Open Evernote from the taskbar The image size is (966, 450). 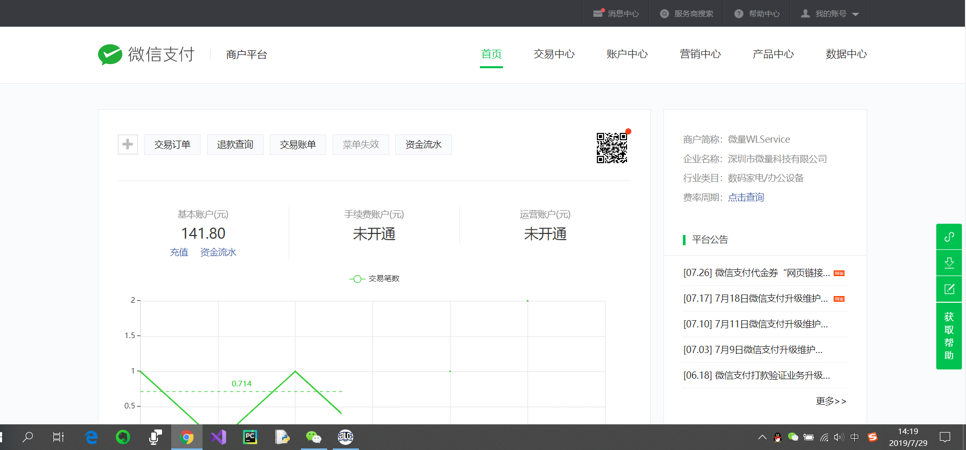point(123,437)
